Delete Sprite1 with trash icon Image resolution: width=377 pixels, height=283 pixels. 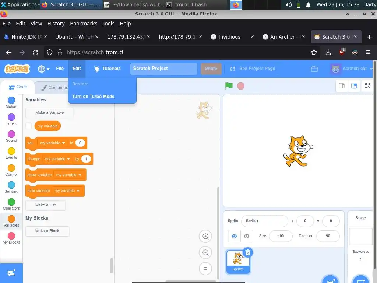[x=248, y=252]
